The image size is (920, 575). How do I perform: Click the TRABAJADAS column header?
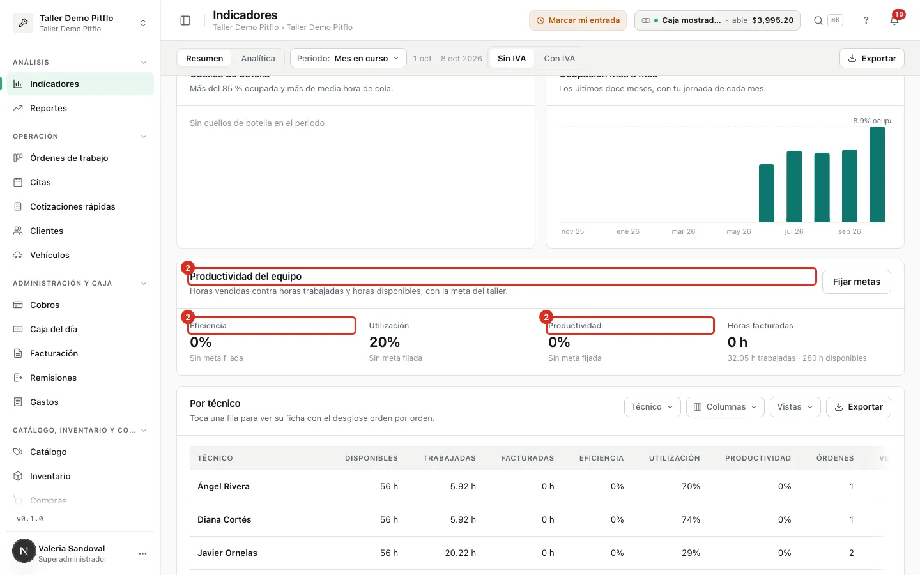[x=449, y=458]
